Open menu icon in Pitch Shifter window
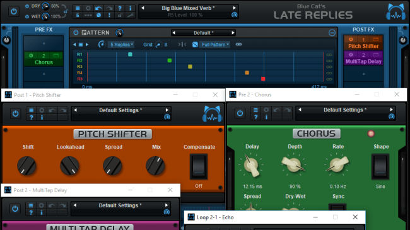 coord(31,110)
